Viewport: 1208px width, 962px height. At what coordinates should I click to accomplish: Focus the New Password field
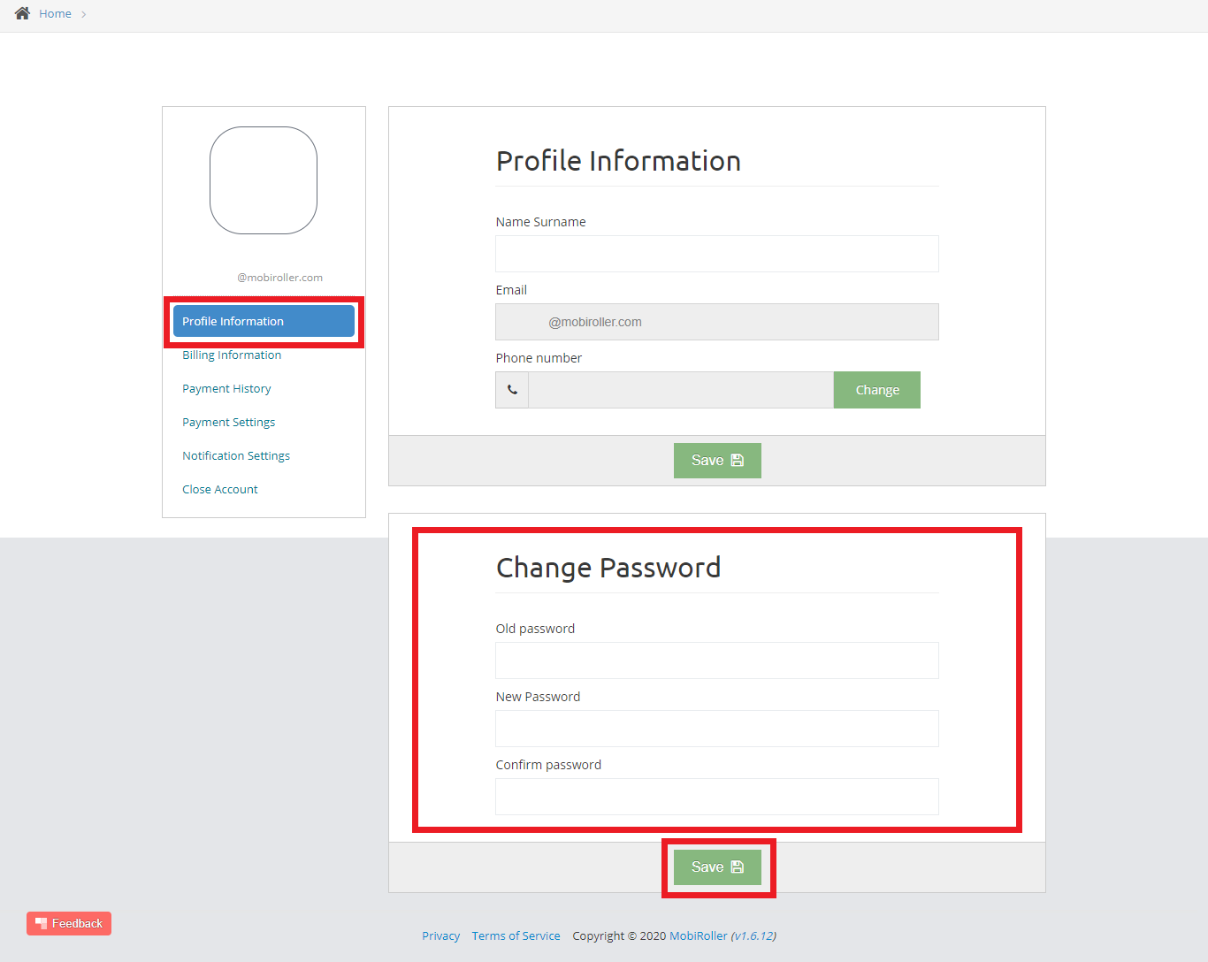[717, 729]
